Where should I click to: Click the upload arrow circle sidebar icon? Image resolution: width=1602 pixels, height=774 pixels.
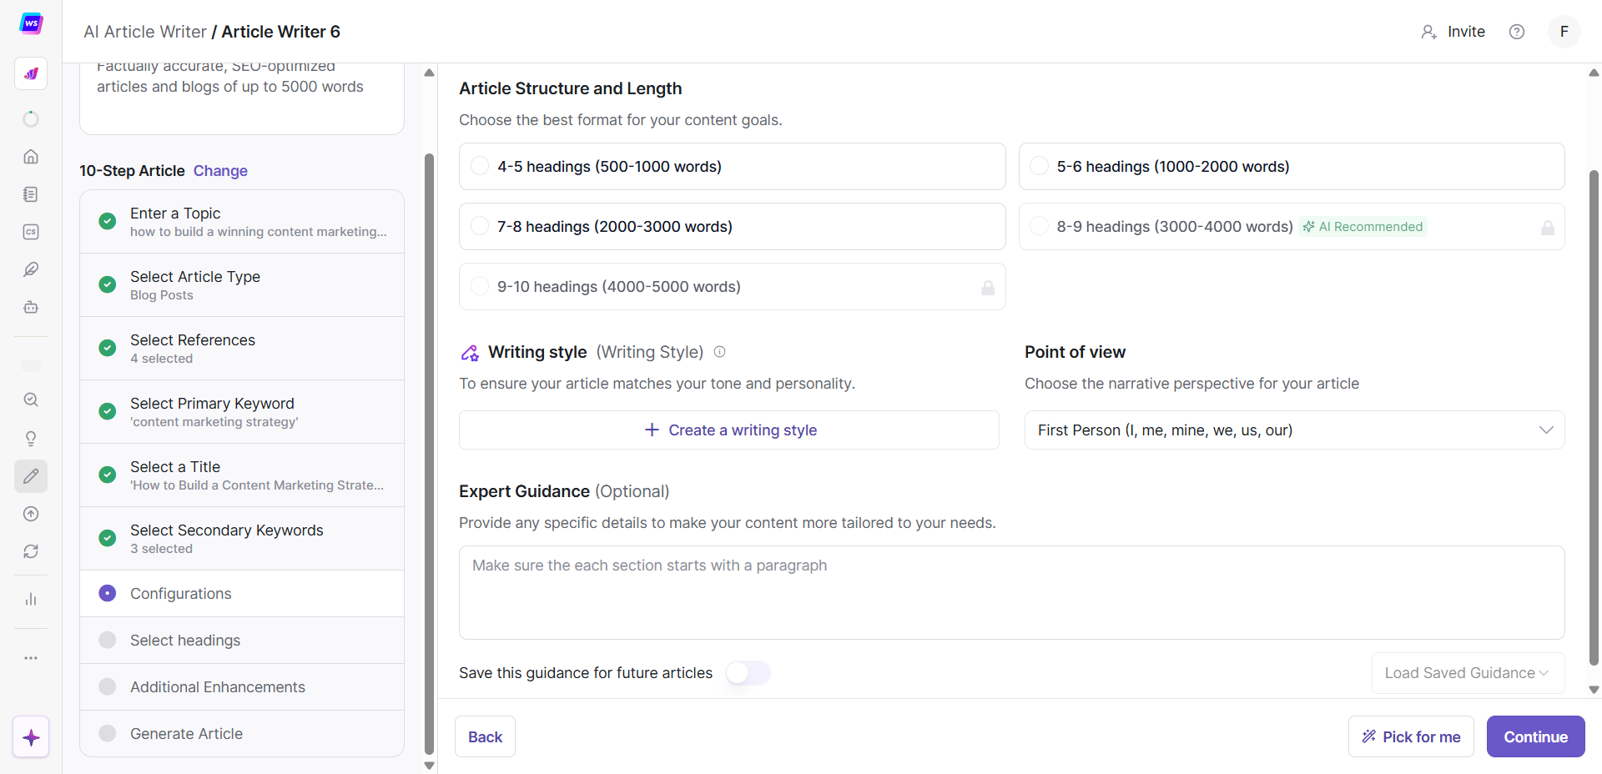[x=31, y=514]
